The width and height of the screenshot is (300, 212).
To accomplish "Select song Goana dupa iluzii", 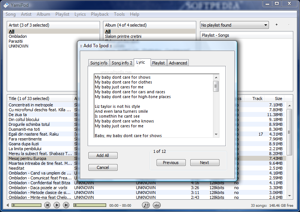I will (x=24, y=144).
